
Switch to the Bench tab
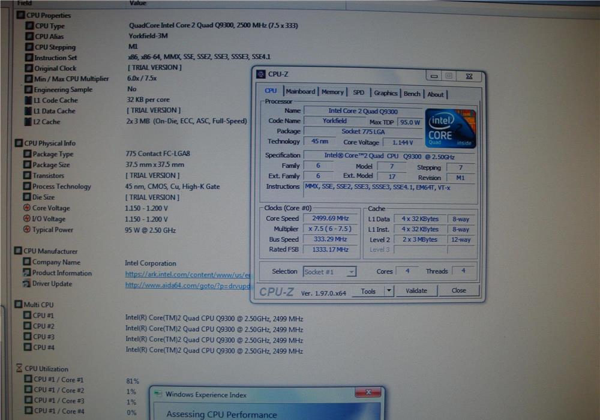[x=412, y=94]
